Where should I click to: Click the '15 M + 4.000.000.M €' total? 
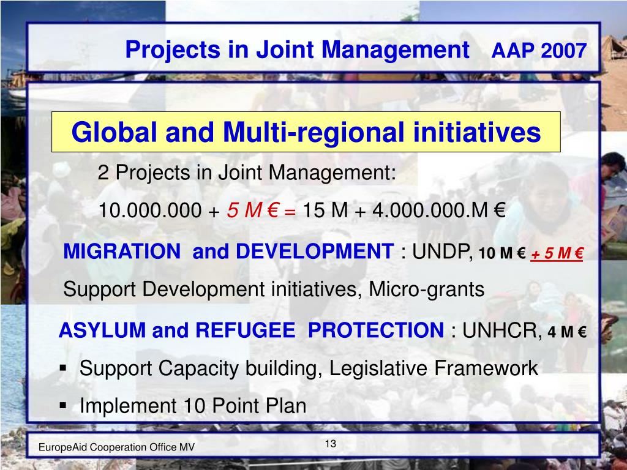pyautogui.click(x=404, y=211)
